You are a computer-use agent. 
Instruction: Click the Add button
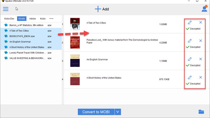tap(102, 9)
